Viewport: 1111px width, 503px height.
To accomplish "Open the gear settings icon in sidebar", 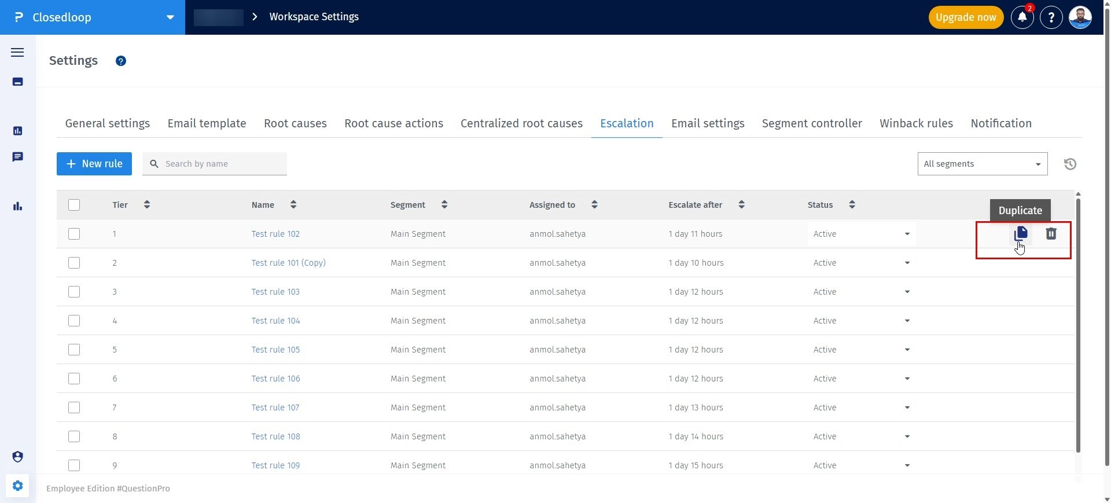I will pyautogui.click(x=17, y=486).
